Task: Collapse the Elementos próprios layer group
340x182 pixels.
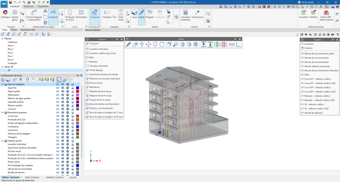Action: pos(2,113)
